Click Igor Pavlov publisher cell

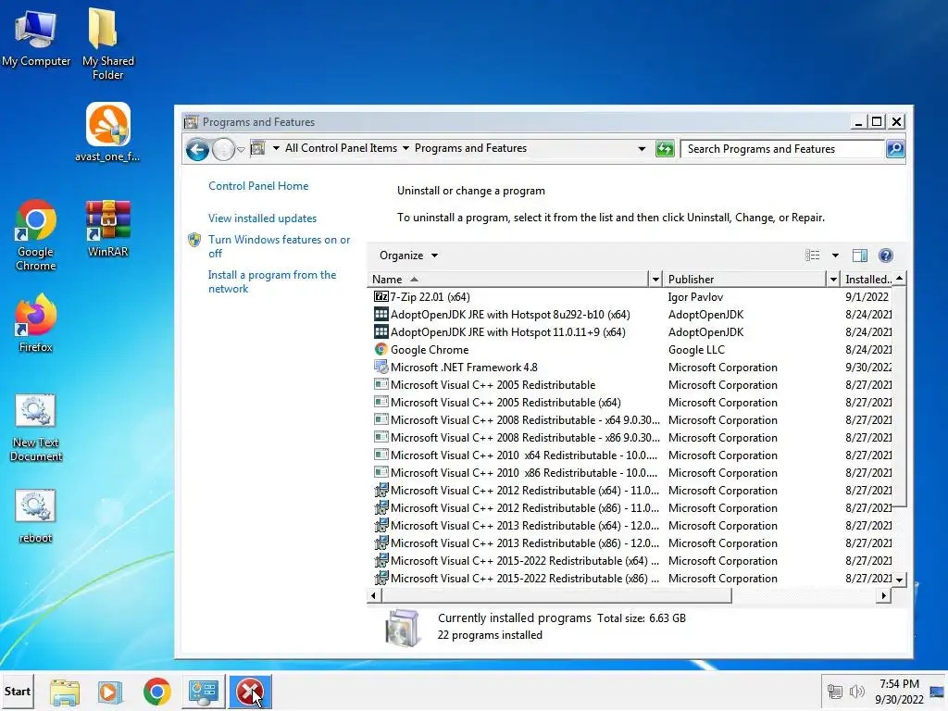click(695, 297)
